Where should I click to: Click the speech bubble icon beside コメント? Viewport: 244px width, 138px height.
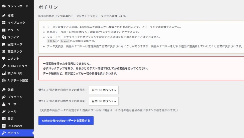(4, 59)
